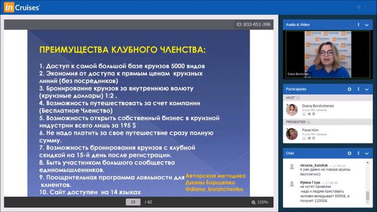The height and width of the screenshot is (212, 377).
Task: Click the location line under Pavel Kim
Action: tap(314, 134)
